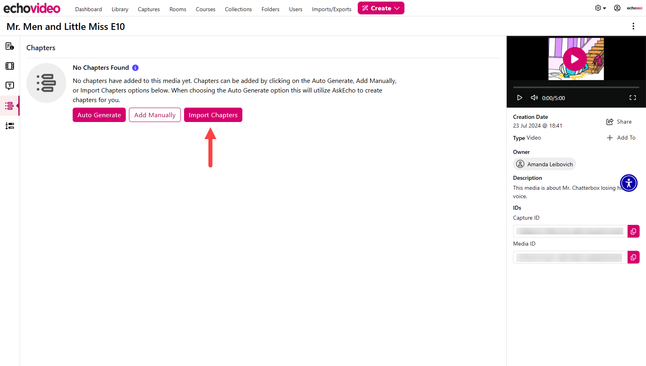
Task: Open the three-dot media options menu
Action: tap(633, 26)
